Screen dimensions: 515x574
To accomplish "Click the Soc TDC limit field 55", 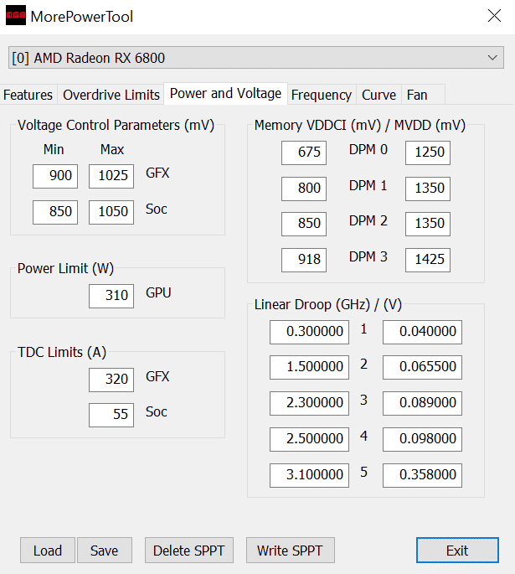I will click(x=111, y=415).
